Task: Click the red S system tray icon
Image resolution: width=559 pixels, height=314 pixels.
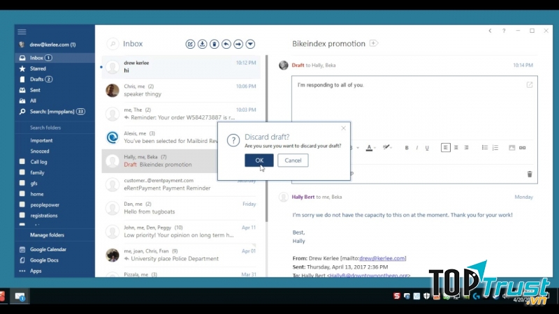Action: pos(396,296)
